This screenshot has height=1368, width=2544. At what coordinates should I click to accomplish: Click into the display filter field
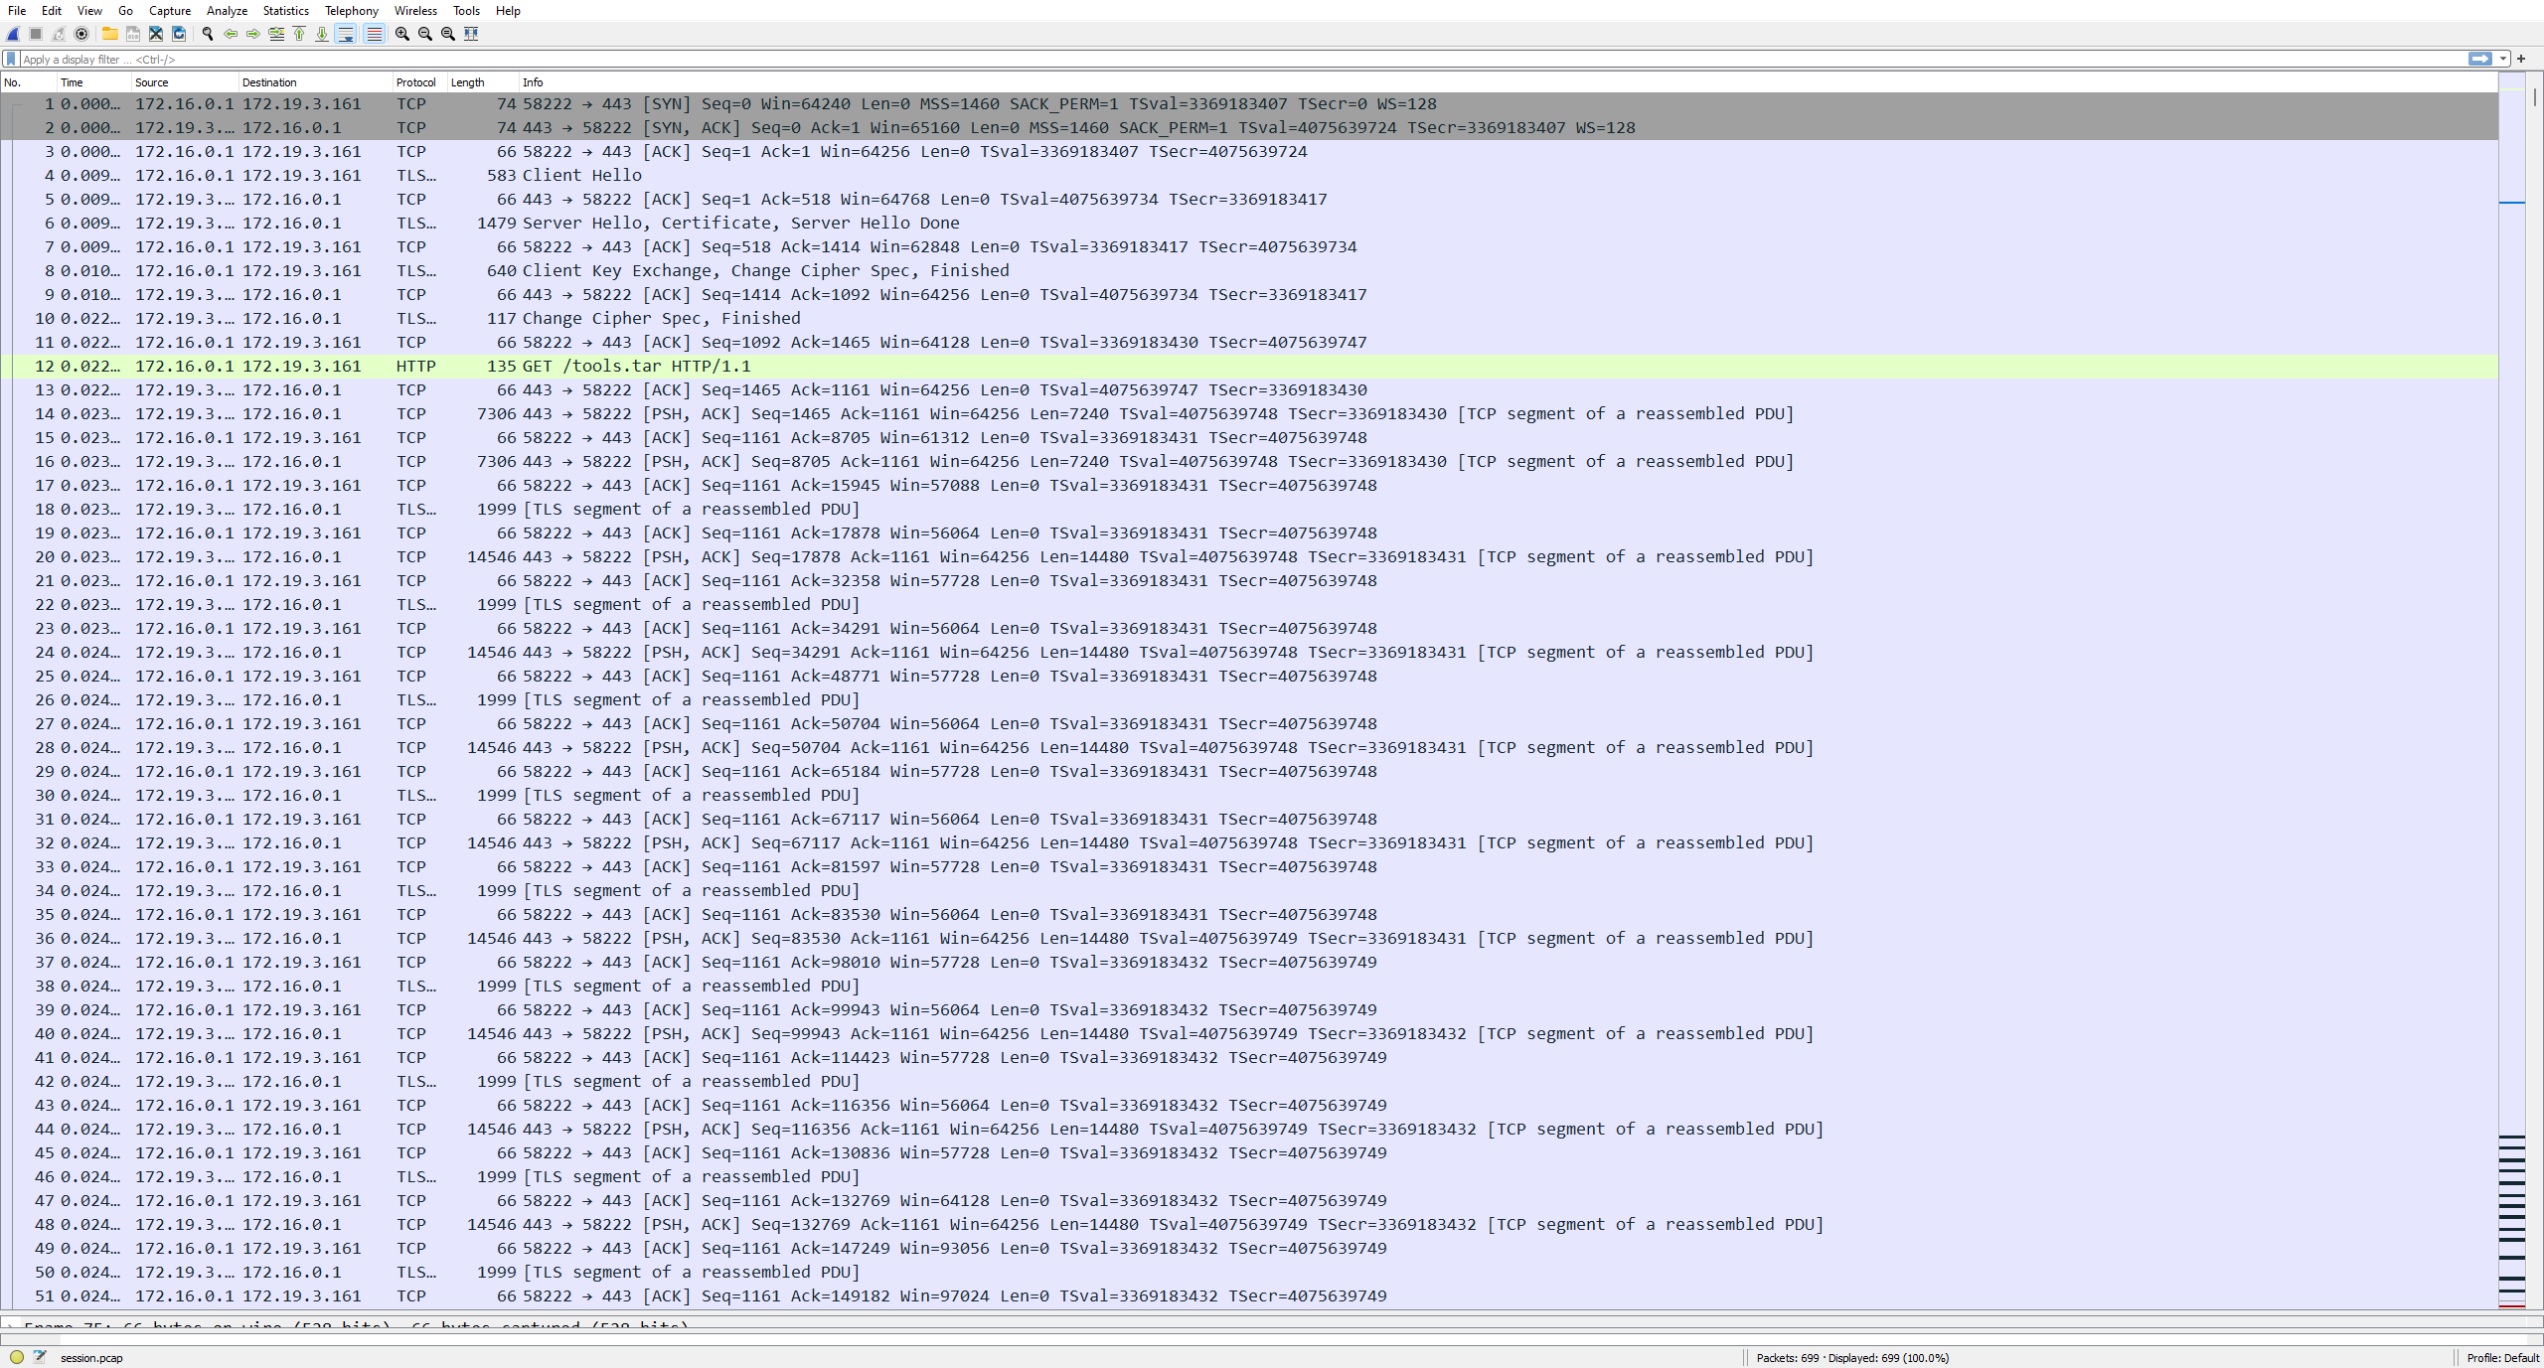pos(1242,60)
